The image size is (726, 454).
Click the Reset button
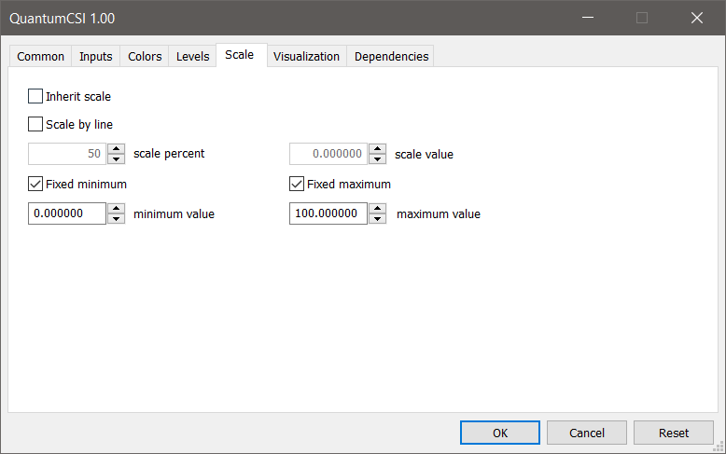673,433
